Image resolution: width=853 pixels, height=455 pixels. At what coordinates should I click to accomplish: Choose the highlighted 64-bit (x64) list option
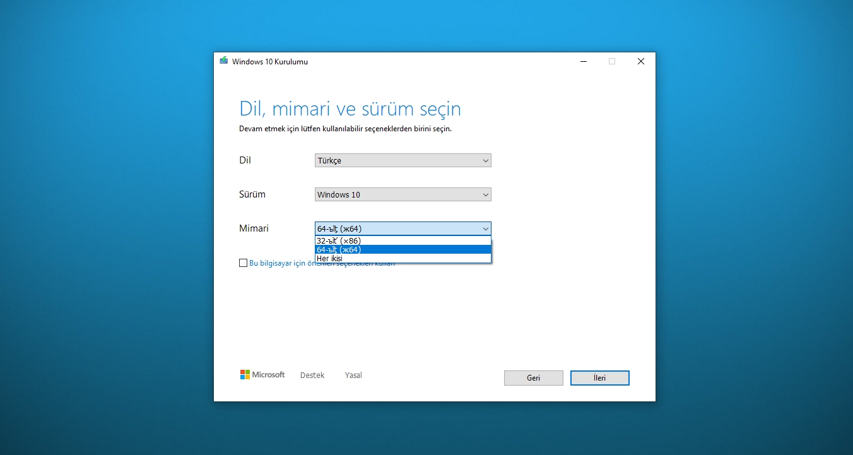click(x=403, y=249)
